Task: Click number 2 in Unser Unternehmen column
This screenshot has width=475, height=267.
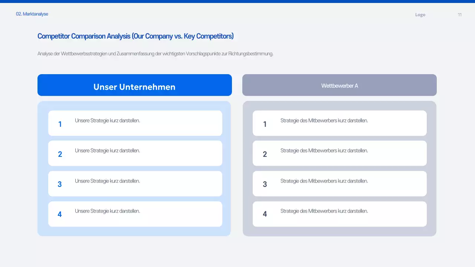Action: 60,154
